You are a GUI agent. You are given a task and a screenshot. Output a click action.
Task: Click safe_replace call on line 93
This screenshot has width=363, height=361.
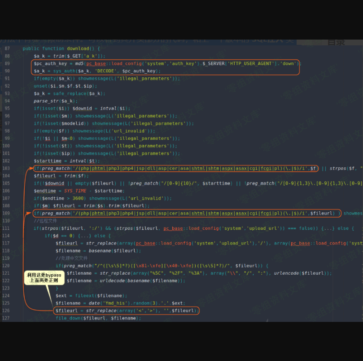click(70, 94)
